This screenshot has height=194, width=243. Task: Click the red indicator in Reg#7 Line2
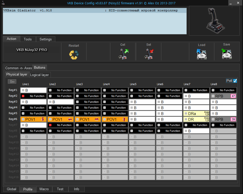pyautogui.click(x=50, y=125)
